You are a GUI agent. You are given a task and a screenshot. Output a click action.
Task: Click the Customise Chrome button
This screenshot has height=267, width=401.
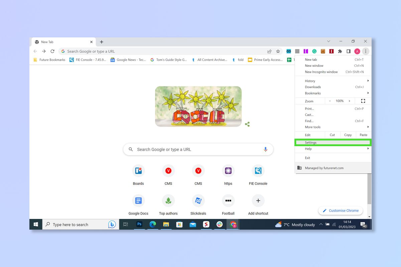click(x=340, y=210)
